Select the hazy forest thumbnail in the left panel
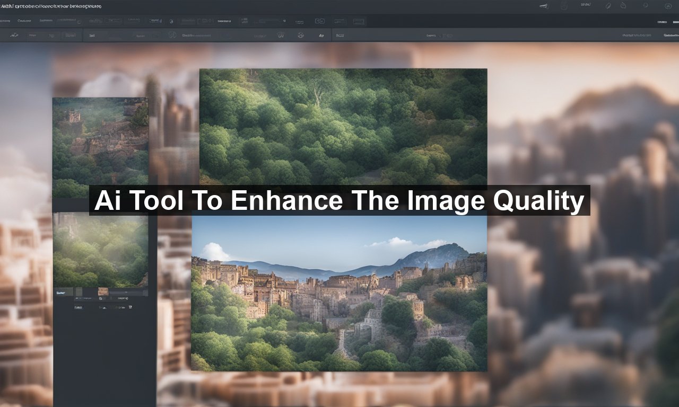The height and width of the screenshot is (407, 679). 100,250
